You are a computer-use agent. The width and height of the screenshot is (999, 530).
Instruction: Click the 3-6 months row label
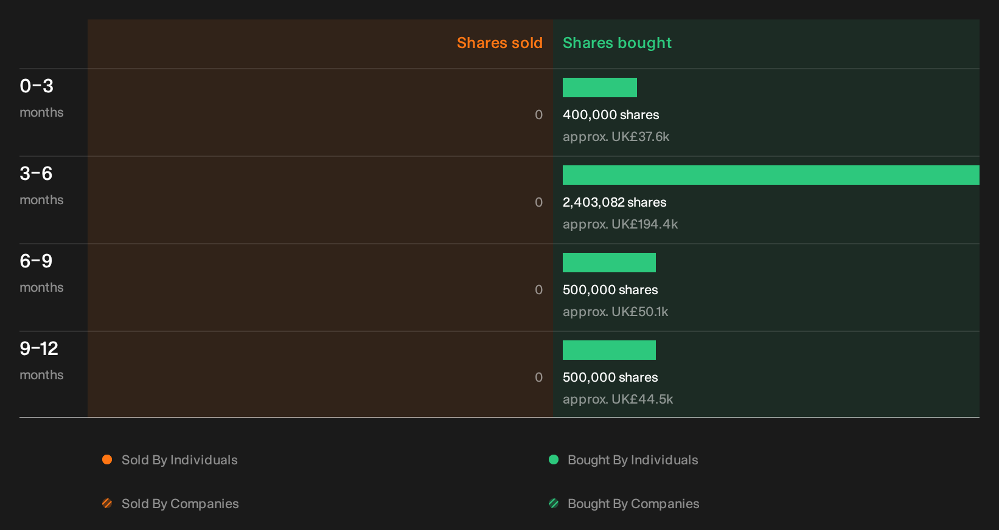(x=41, y=185)
